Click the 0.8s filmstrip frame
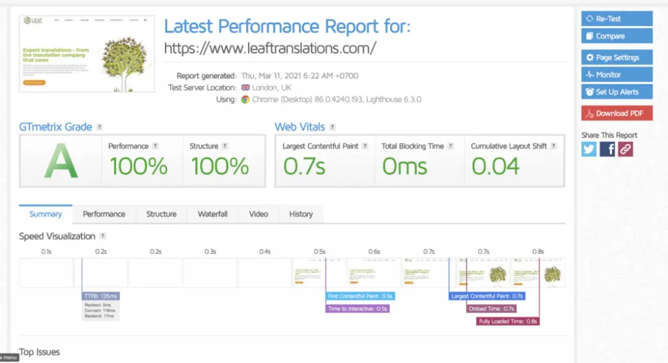 538,273
